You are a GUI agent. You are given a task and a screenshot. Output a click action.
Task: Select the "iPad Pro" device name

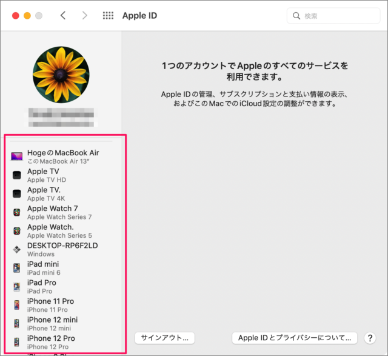pos(42,283)
